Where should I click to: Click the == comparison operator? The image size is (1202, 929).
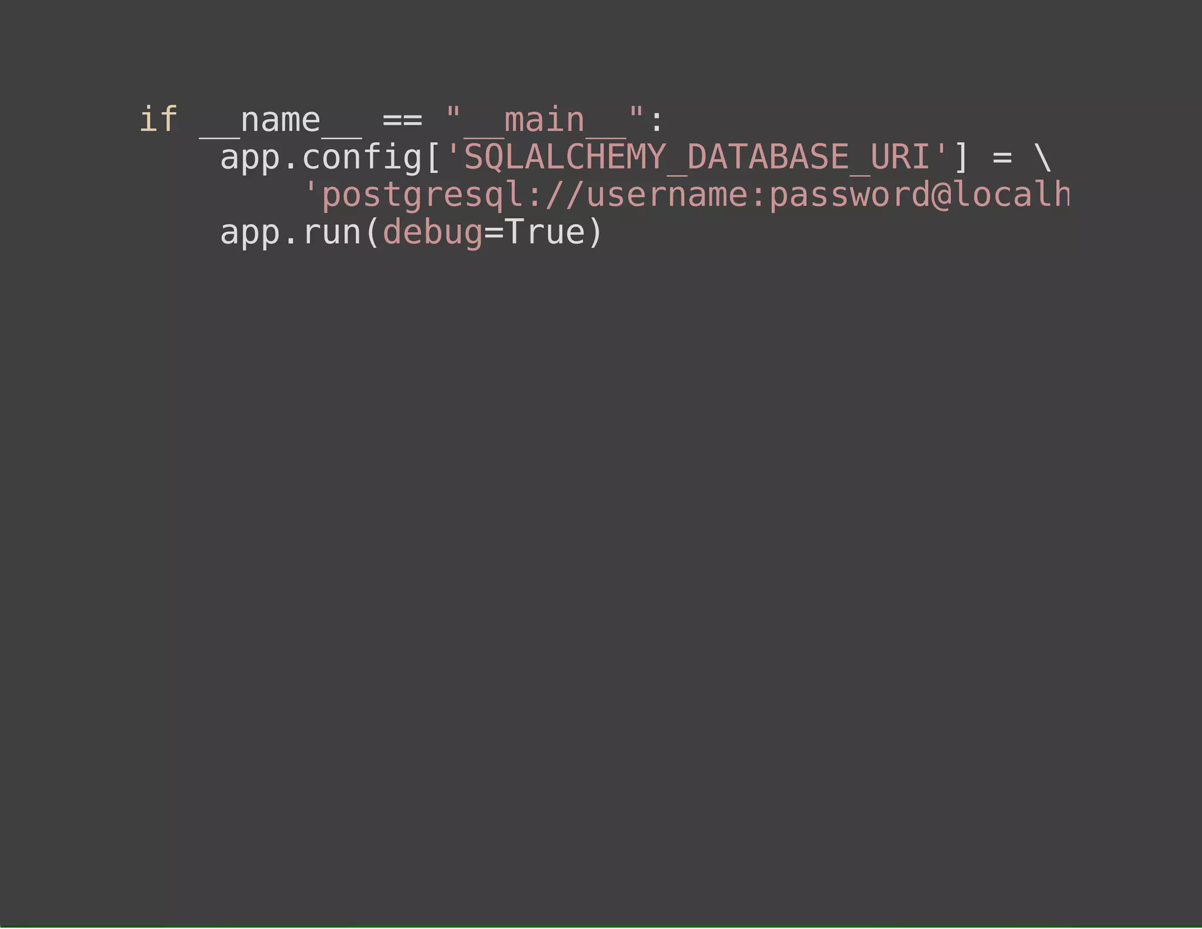click(403, 120)
